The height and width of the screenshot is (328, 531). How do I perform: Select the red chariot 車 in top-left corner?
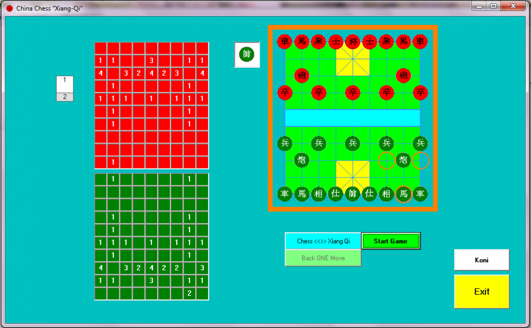285,41
